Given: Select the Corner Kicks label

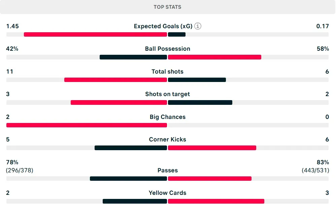Looking at the screenshot, I should click(x=168, y=139).
